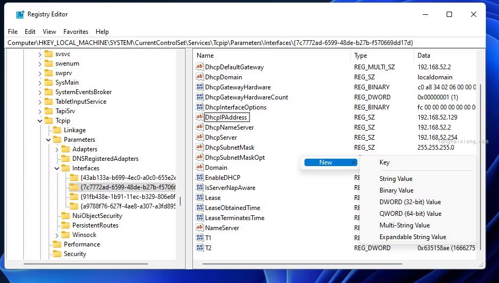Click the DhcpDomain string value icon
499x283 pixels.
coord(199,77)
